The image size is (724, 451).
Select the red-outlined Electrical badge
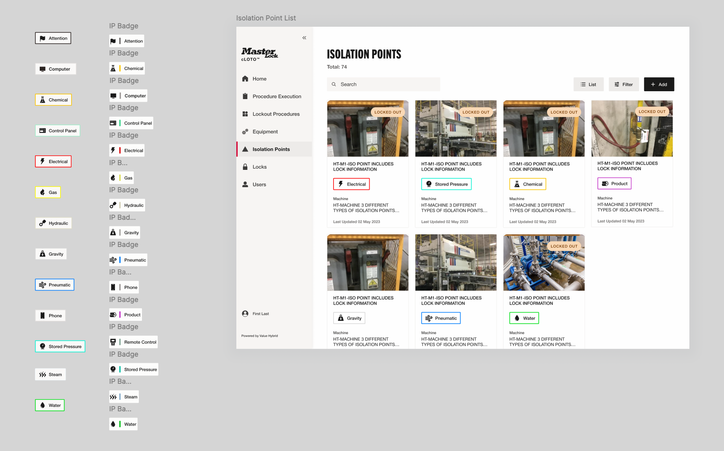pyautogui.click(x=53, y=162)
